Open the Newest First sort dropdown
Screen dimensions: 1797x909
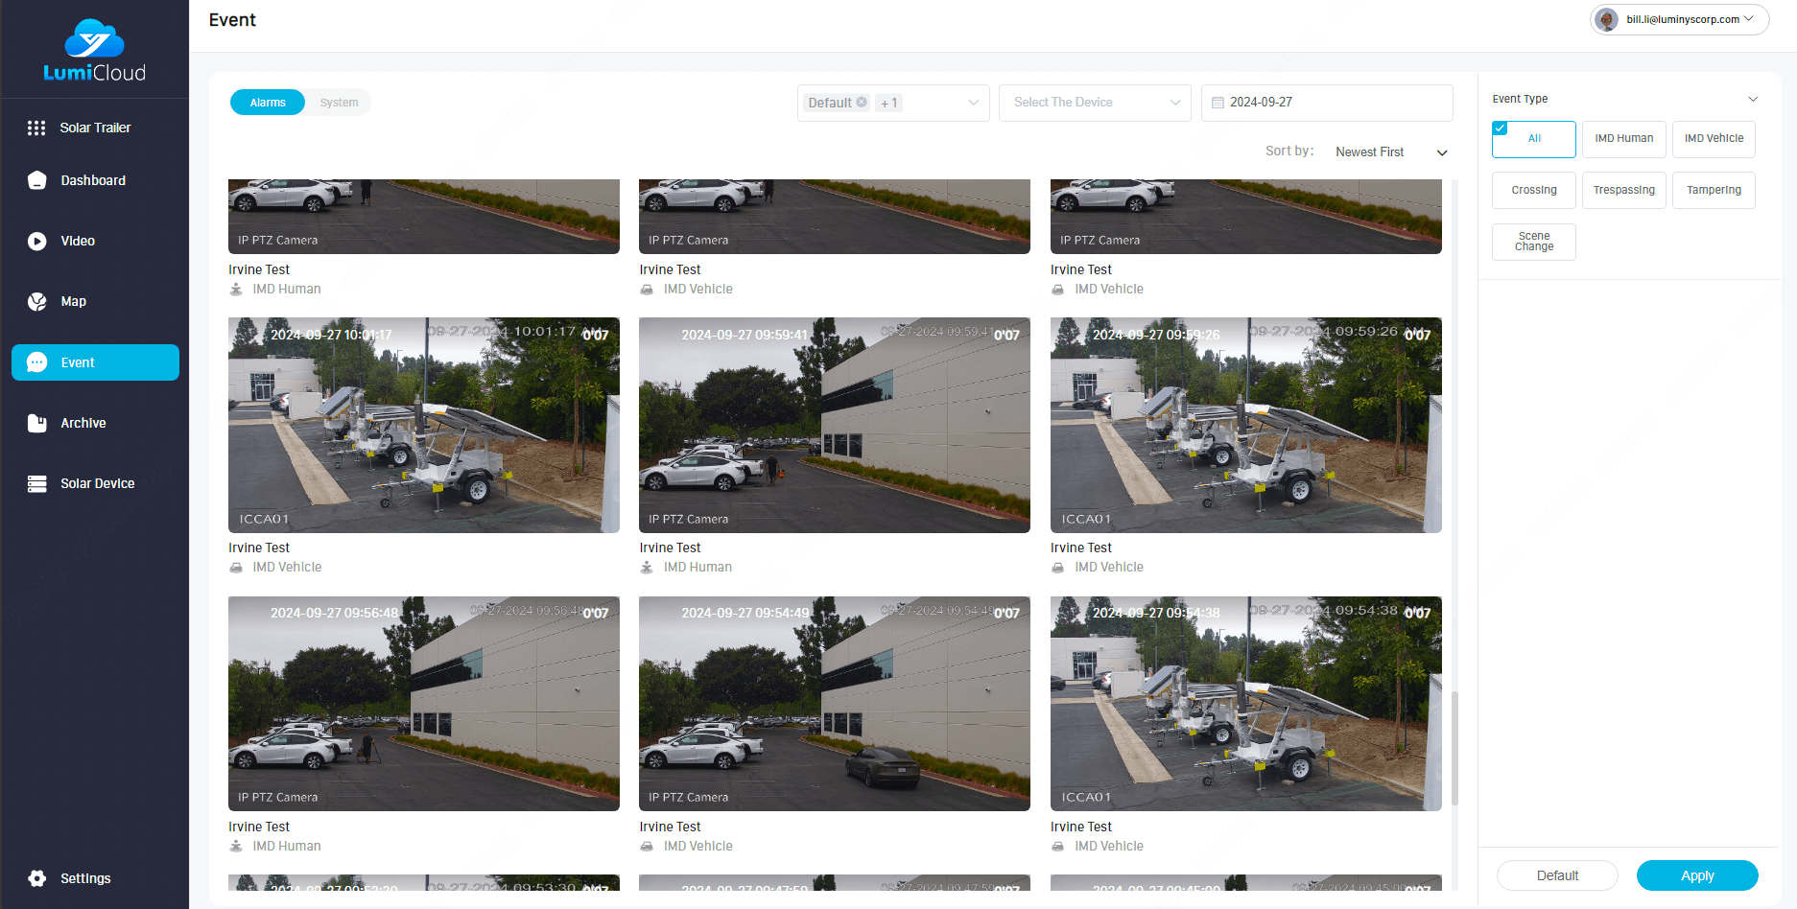1390,152
